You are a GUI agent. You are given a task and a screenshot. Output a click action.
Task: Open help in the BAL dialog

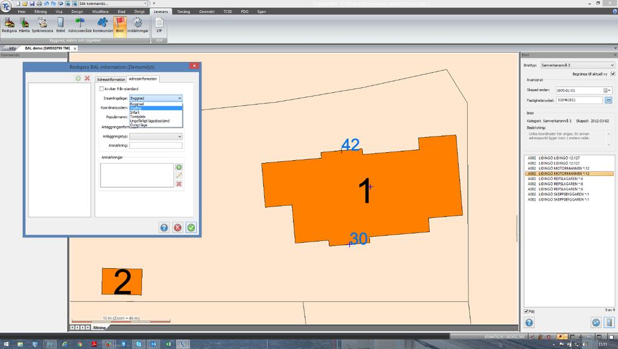[164, 228]
